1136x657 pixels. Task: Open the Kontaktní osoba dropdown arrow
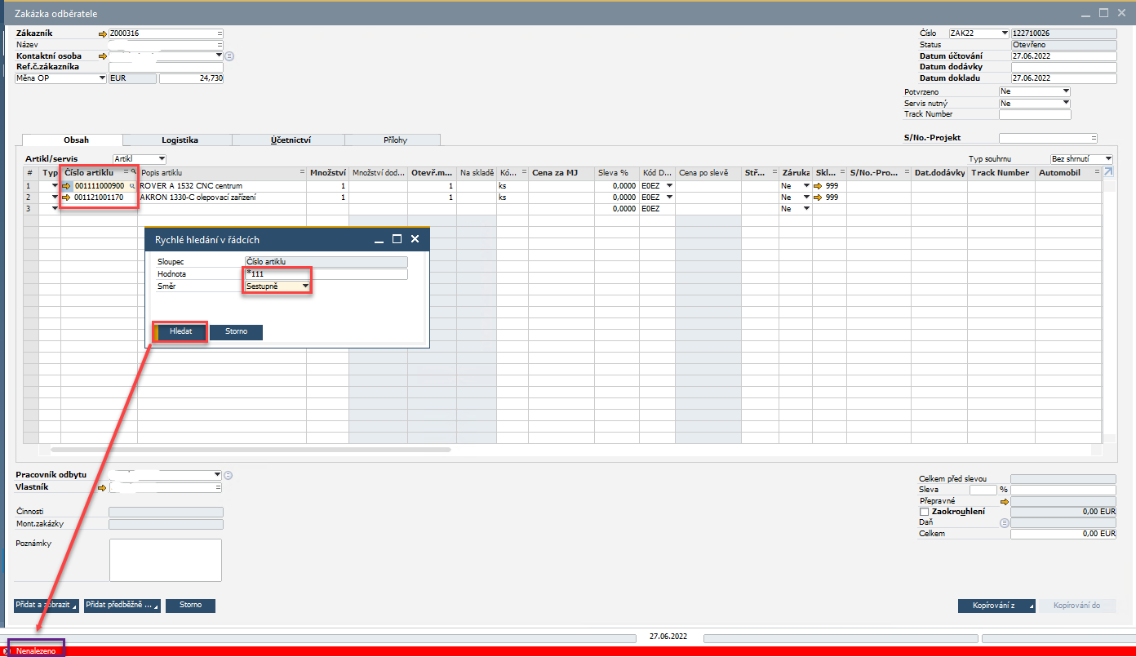click(x=219, y=56)
